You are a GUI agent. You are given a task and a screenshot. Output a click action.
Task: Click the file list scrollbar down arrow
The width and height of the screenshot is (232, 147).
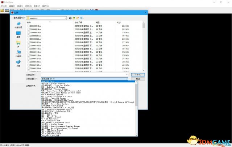(144, 70)
